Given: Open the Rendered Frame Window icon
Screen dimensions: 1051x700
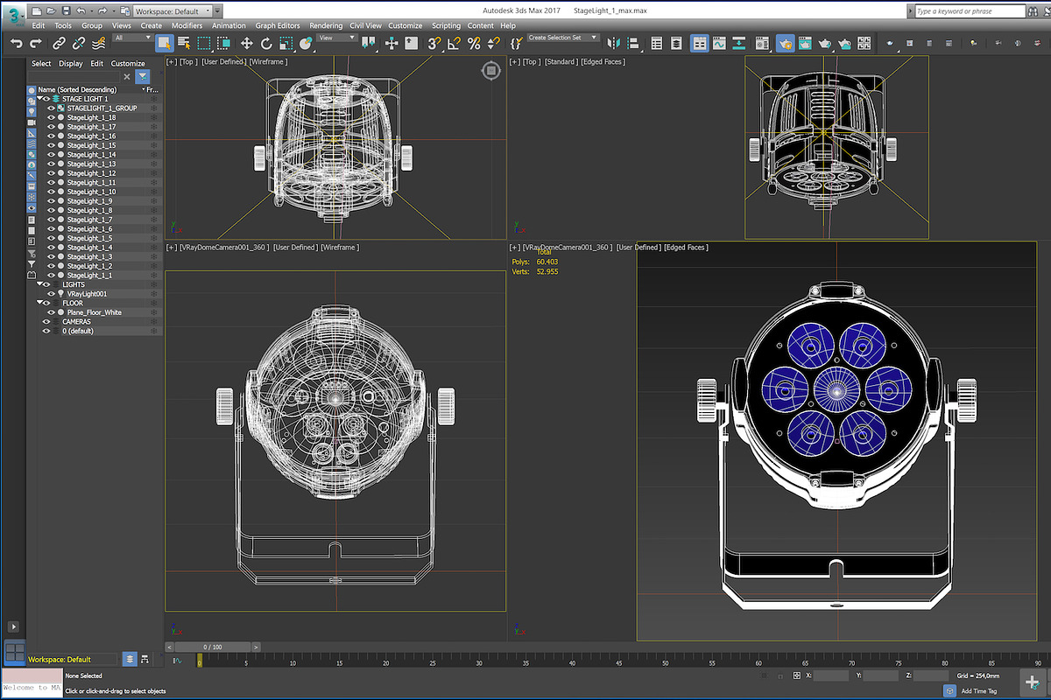Looking at the screenshot, I should [804, 43].
